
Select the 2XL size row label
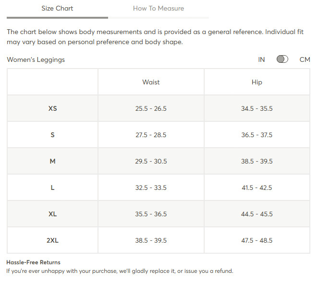coord(52,240)
